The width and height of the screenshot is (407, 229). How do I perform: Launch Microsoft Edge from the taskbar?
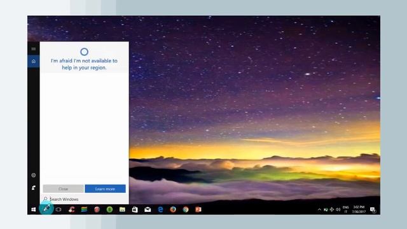tap(160, 209)
